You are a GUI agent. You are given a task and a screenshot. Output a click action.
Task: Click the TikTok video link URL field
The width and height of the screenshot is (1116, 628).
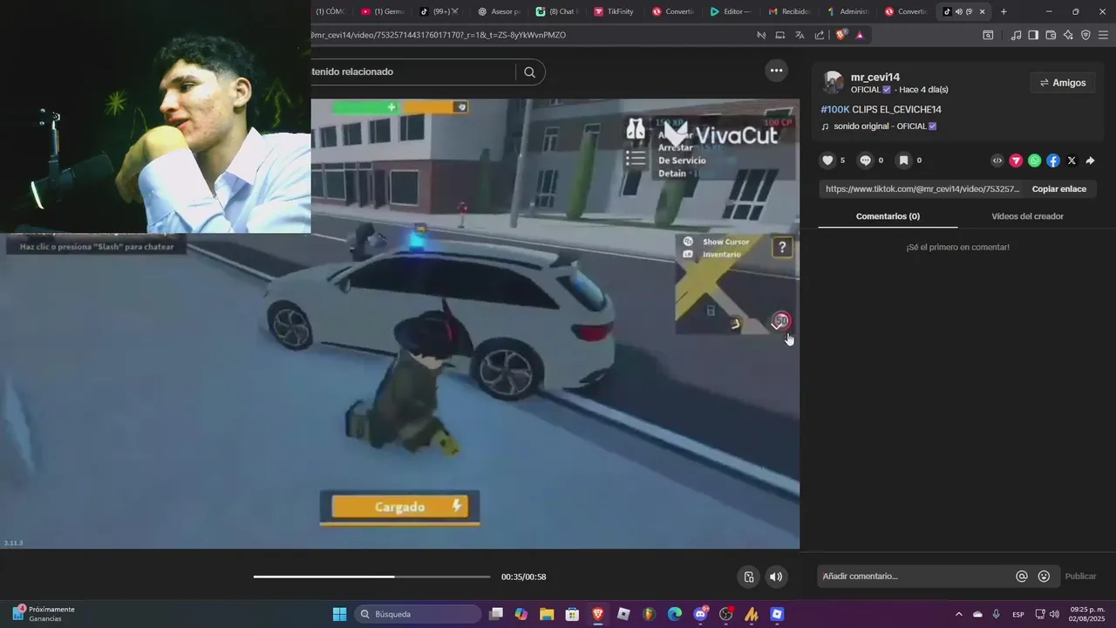pos(922,188)
